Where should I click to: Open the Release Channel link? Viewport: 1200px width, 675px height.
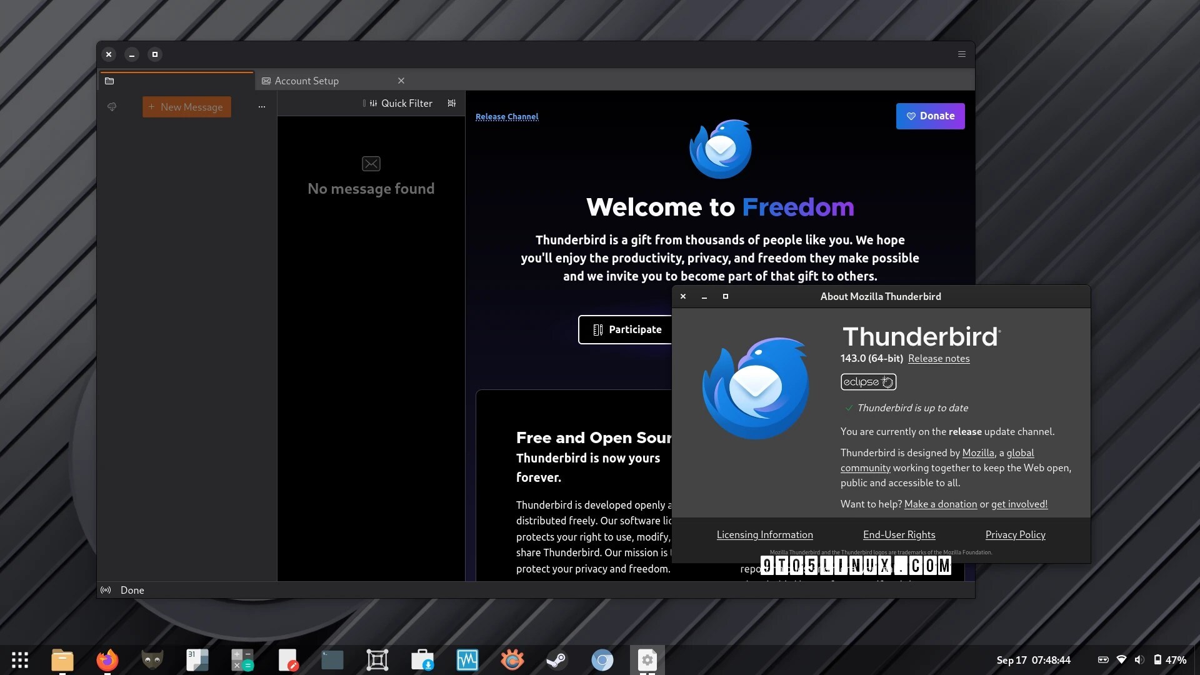pos(506,117)
